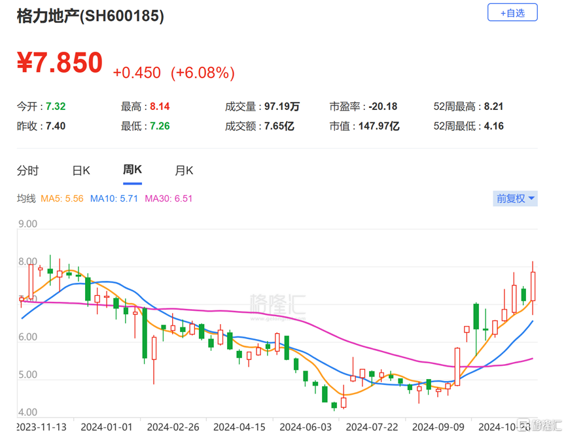This screenshot has width=566, height=436.
Task: Click price change +0.450
Action: coord(137,73)
